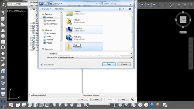Click the TOP face of the ViewCube

click(x=183, y=20)
